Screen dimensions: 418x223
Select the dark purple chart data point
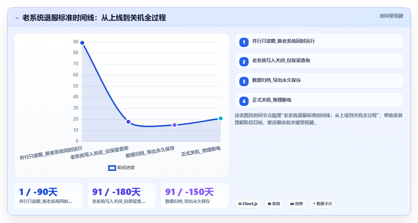[x=128, y=122]
